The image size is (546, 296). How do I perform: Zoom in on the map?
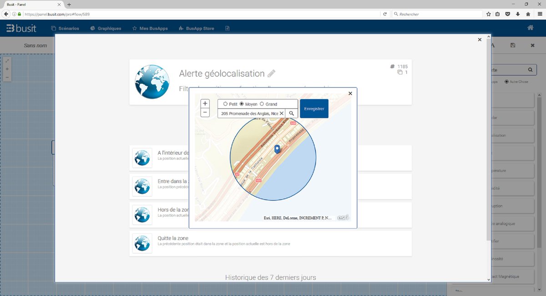point(205,104)
